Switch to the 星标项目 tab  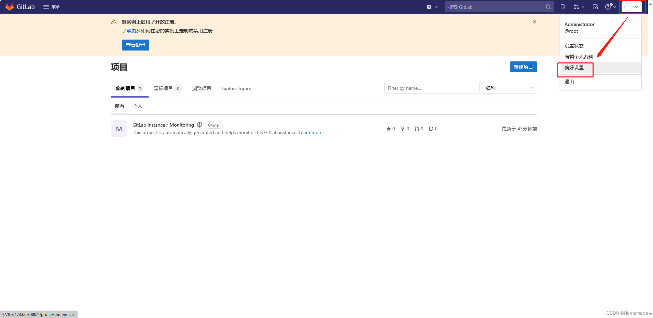click(163, 88)
